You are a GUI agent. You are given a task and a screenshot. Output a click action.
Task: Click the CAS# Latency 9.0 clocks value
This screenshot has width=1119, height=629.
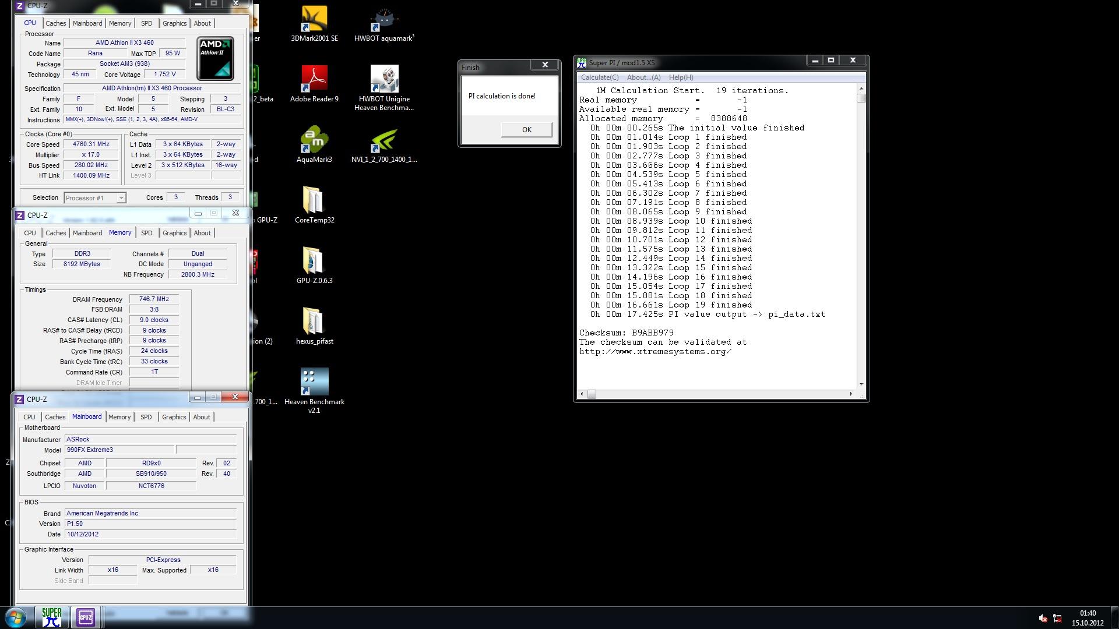(x=154, y=320)
